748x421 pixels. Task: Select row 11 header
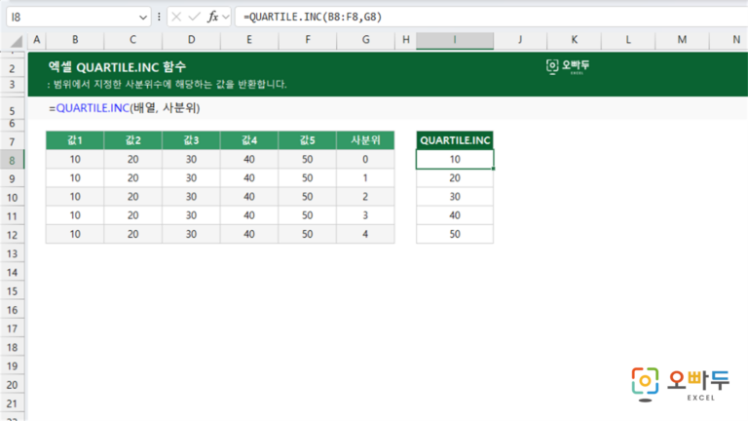tap(13, 215)
